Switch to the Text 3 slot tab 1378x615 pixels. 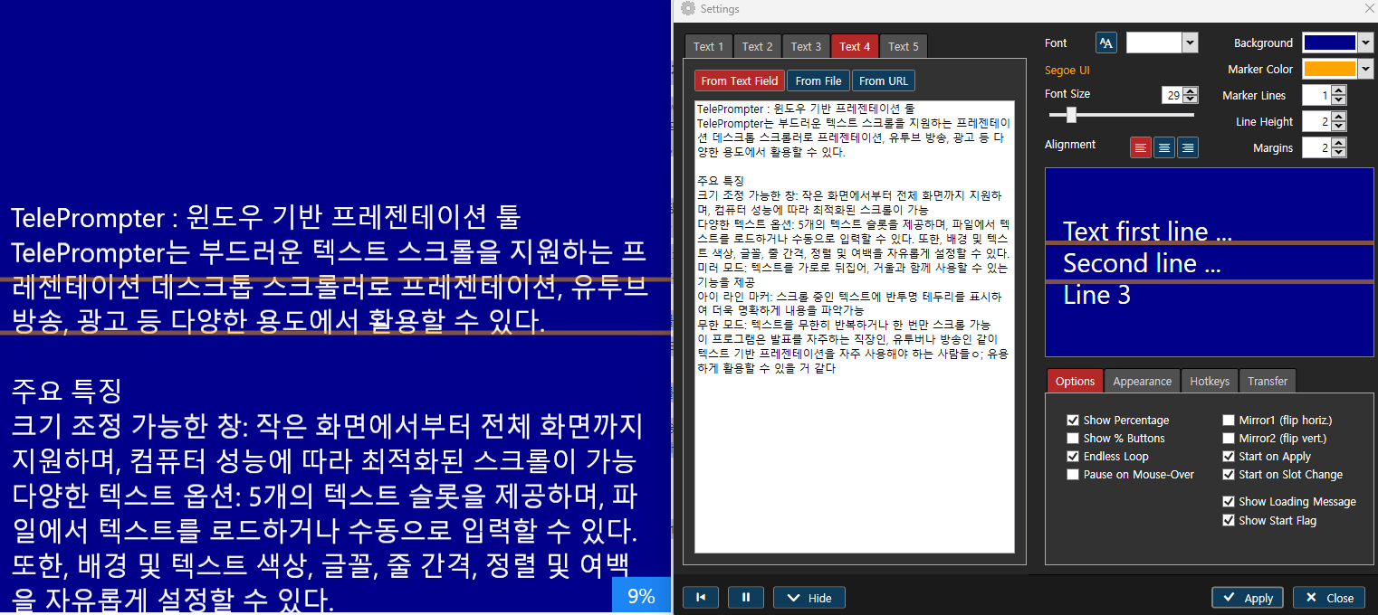806,46
